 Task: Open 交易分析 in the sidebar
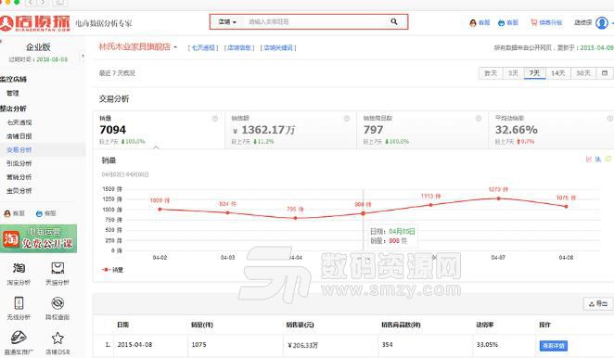(19, 149)
